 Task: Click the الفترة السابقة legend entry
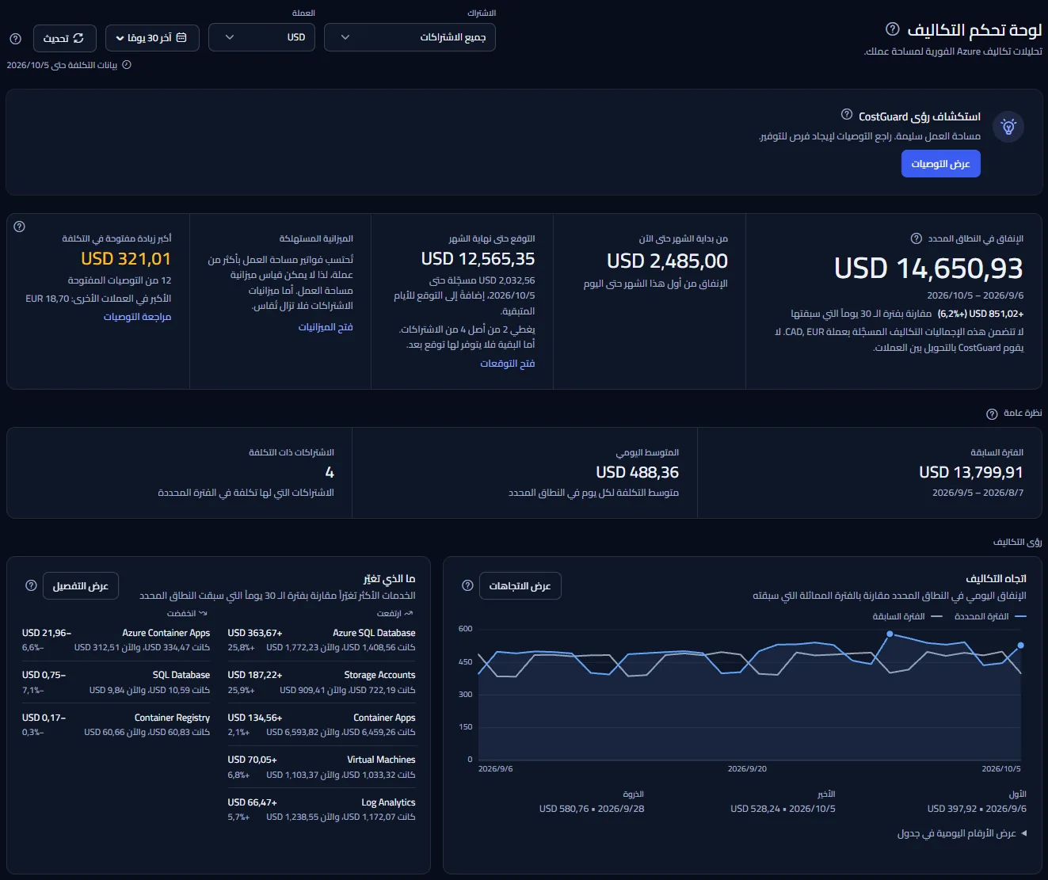click(x=907, y=616)
